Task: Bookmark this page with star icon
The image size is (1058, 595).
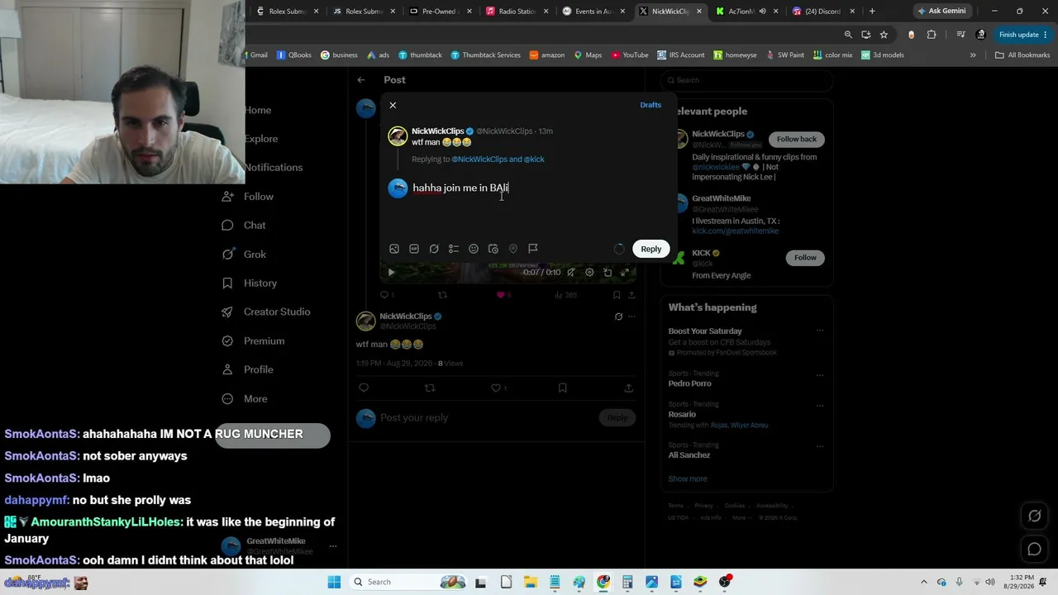Action: [x=884, y=35]
